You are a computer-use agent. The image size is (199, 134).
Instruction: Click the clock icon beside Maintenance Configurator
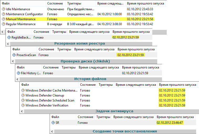(4, 14)
